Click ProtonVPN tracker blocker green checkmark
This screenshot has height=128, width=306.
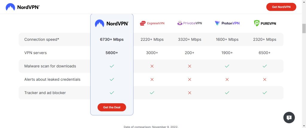click(227, 93)
